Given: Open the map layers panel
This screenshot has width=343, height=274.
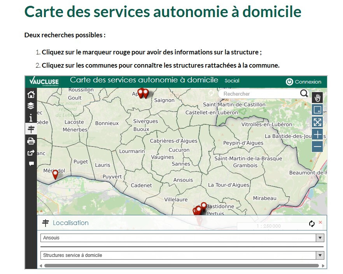Looking at the screenshot, I should pos(31,106).
